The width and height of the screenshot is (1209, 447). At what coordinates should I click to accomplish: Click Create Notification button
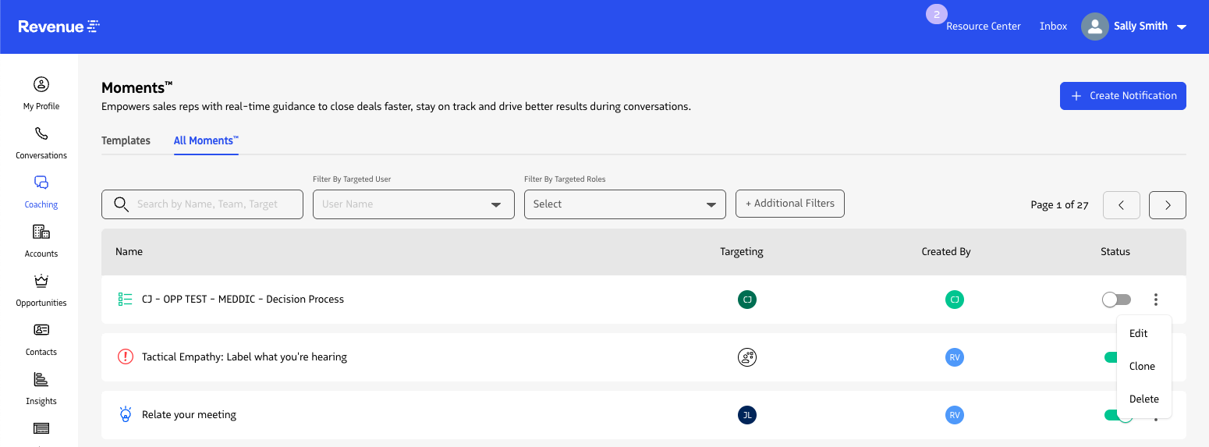coord(1122,96)
